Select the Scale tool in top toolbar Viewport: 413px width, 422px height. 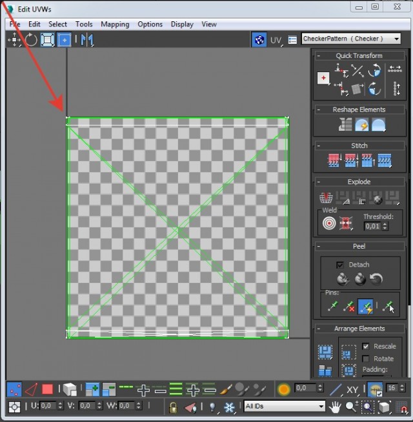(48, 40)
